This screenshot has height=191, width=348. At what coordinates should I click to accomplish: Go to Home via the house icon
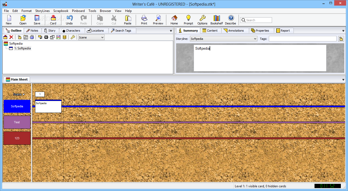tap(174, 20)
